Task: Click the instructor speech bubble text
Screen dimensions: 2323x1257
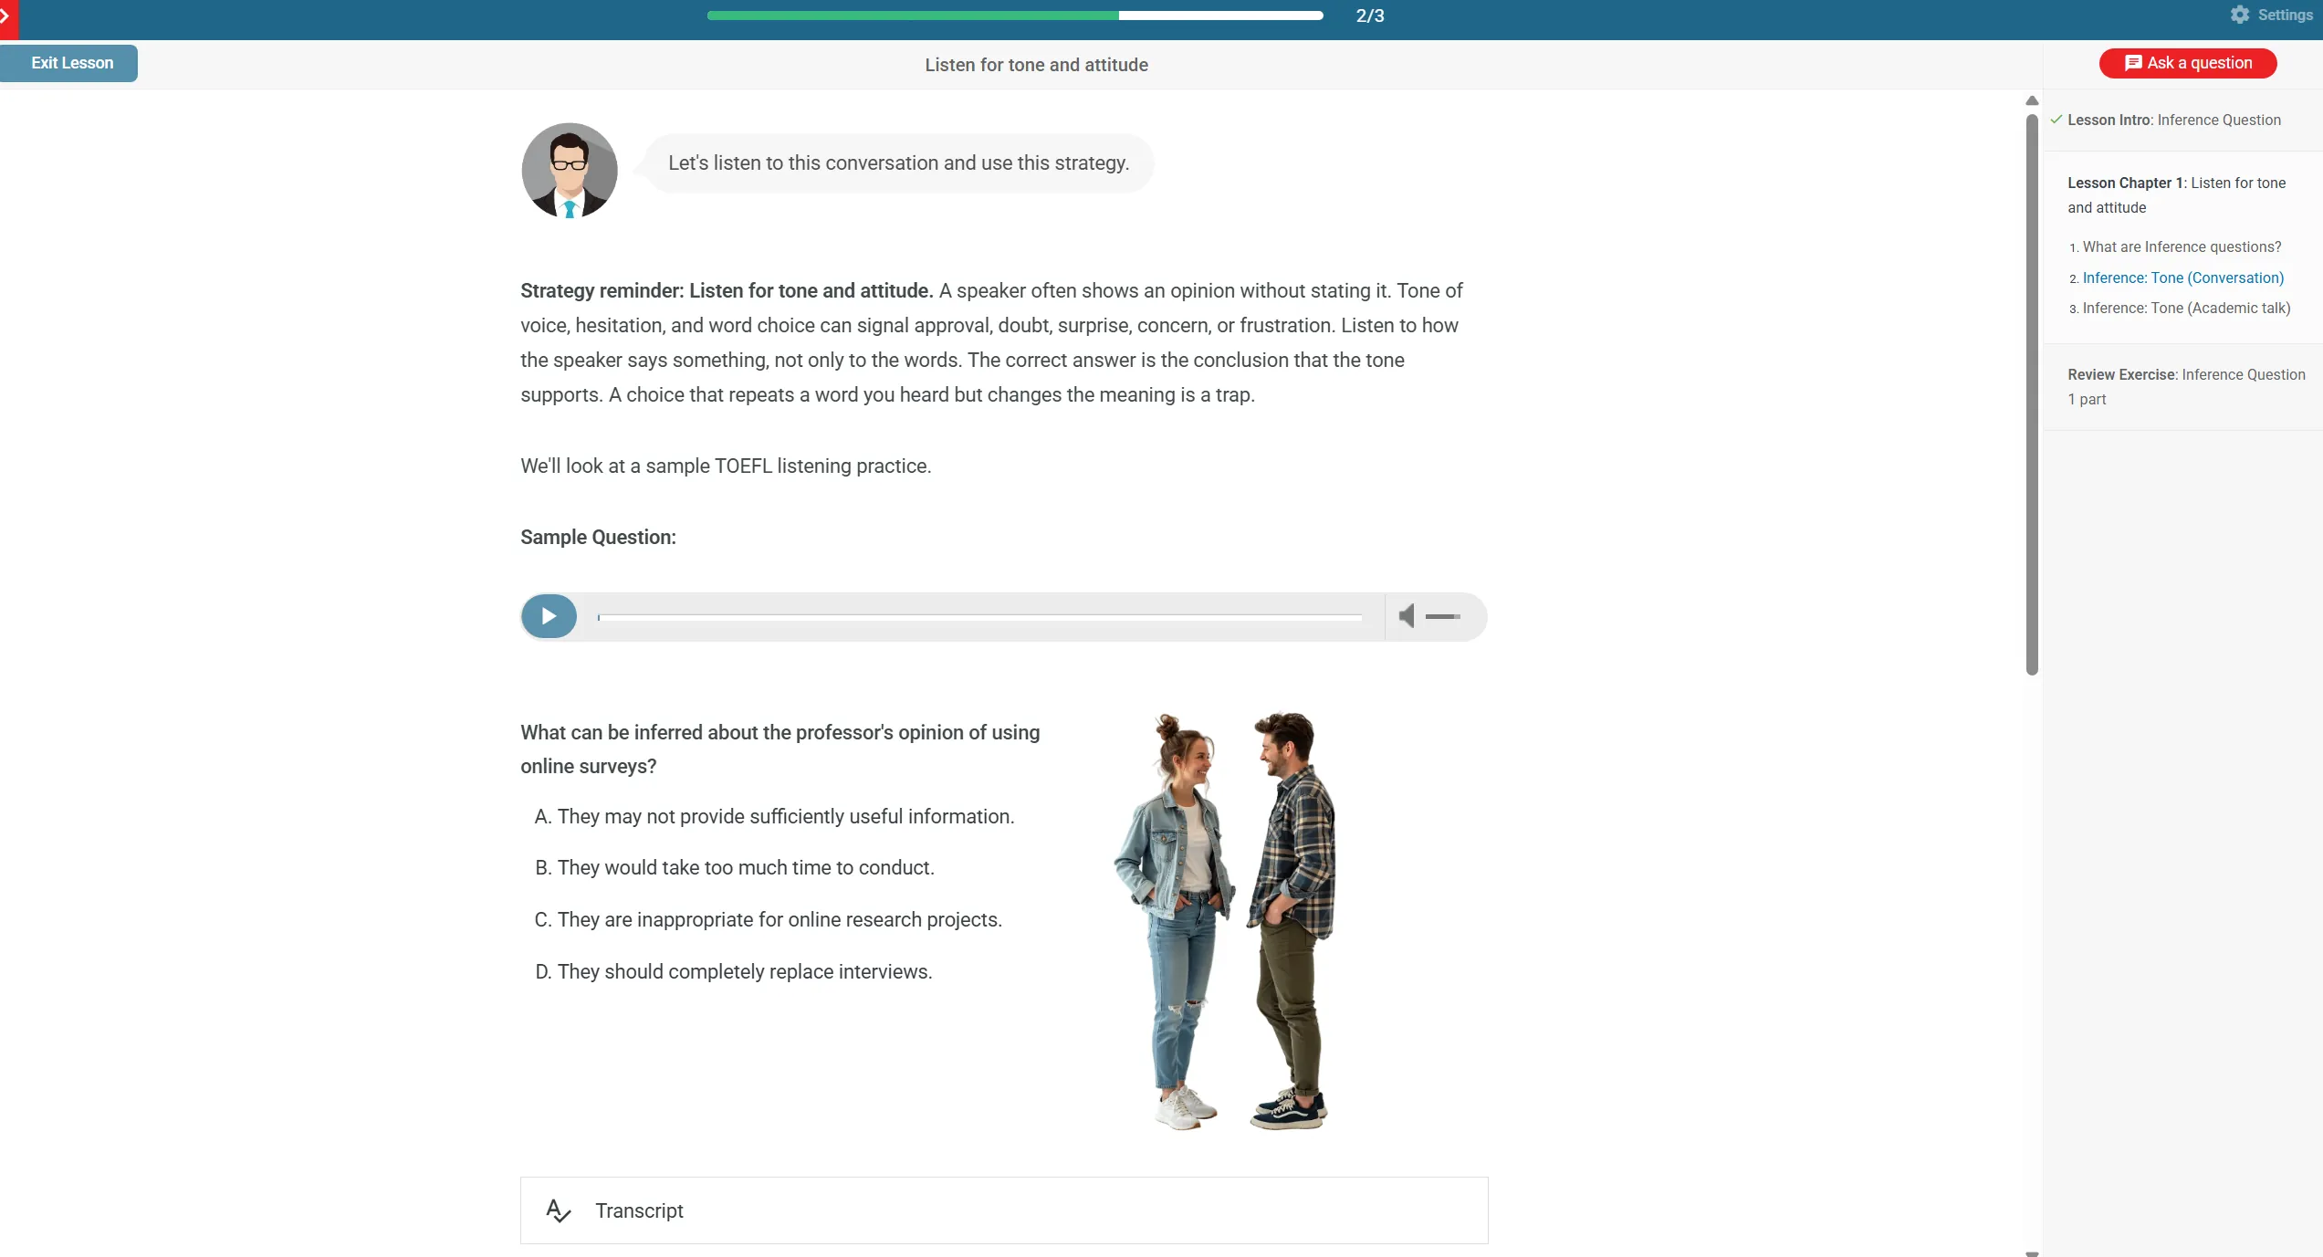Action: (x=898, y=162)
